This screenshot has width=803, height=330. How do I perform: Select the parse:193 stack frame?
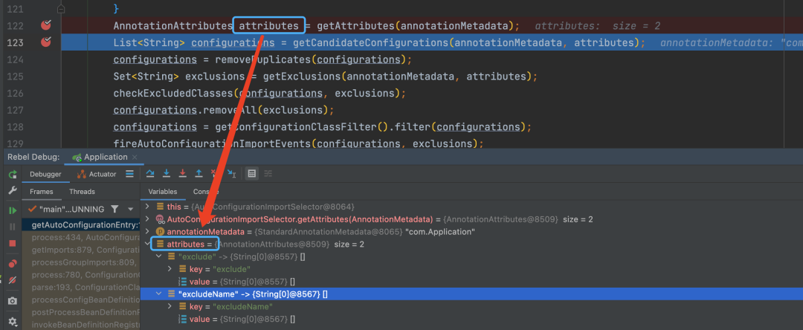pos(81,287)
